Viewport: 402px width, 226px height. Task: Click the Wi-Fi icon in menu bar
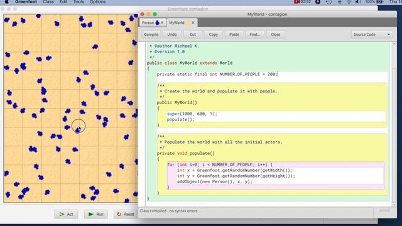click(x=349, y=2)
